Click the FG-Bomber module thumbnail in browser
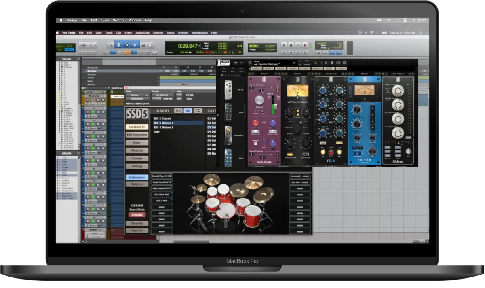The width and height of the screenshot is (485, 288). (x=228, y=135)
